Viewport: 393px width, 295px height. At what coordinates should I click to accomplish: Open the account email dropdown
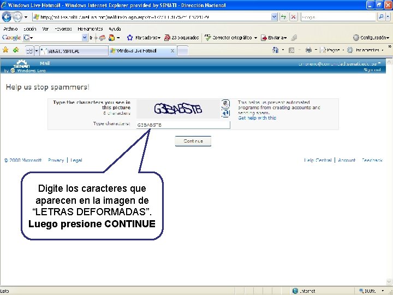tap(340, 64)
